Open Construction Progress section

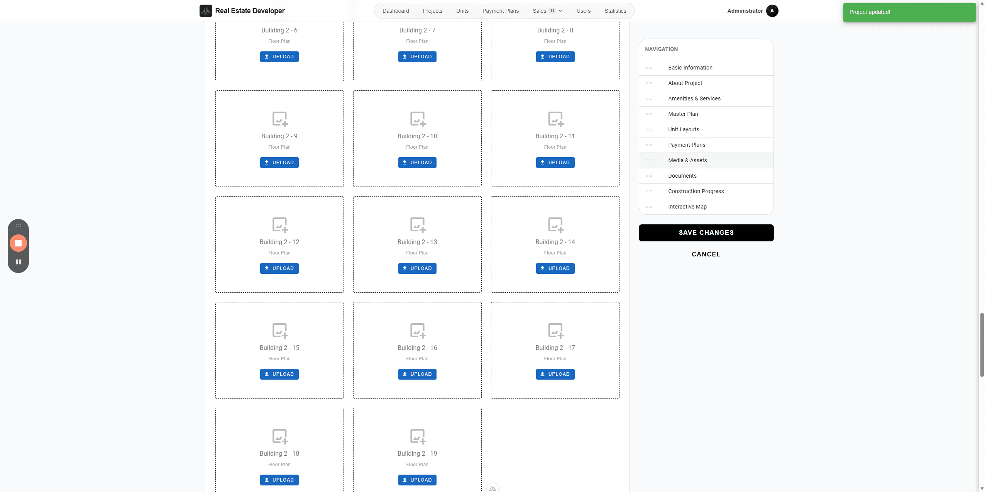(x=706, y=192)
